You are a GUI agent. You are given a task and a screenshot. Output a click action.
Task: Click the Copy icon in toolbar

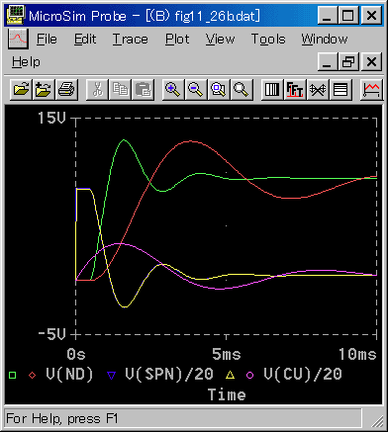click(x=120, y=89)
